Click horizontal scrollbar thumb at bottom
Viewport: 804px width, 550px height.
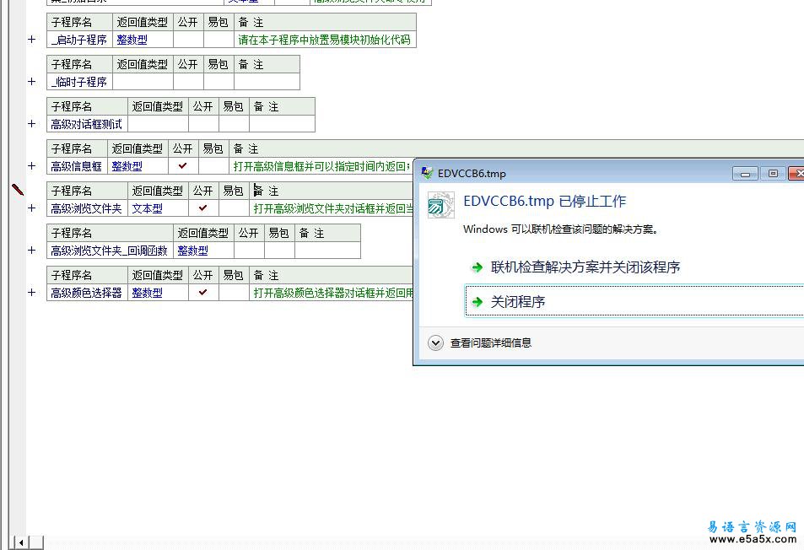click(x=36, y=542)
